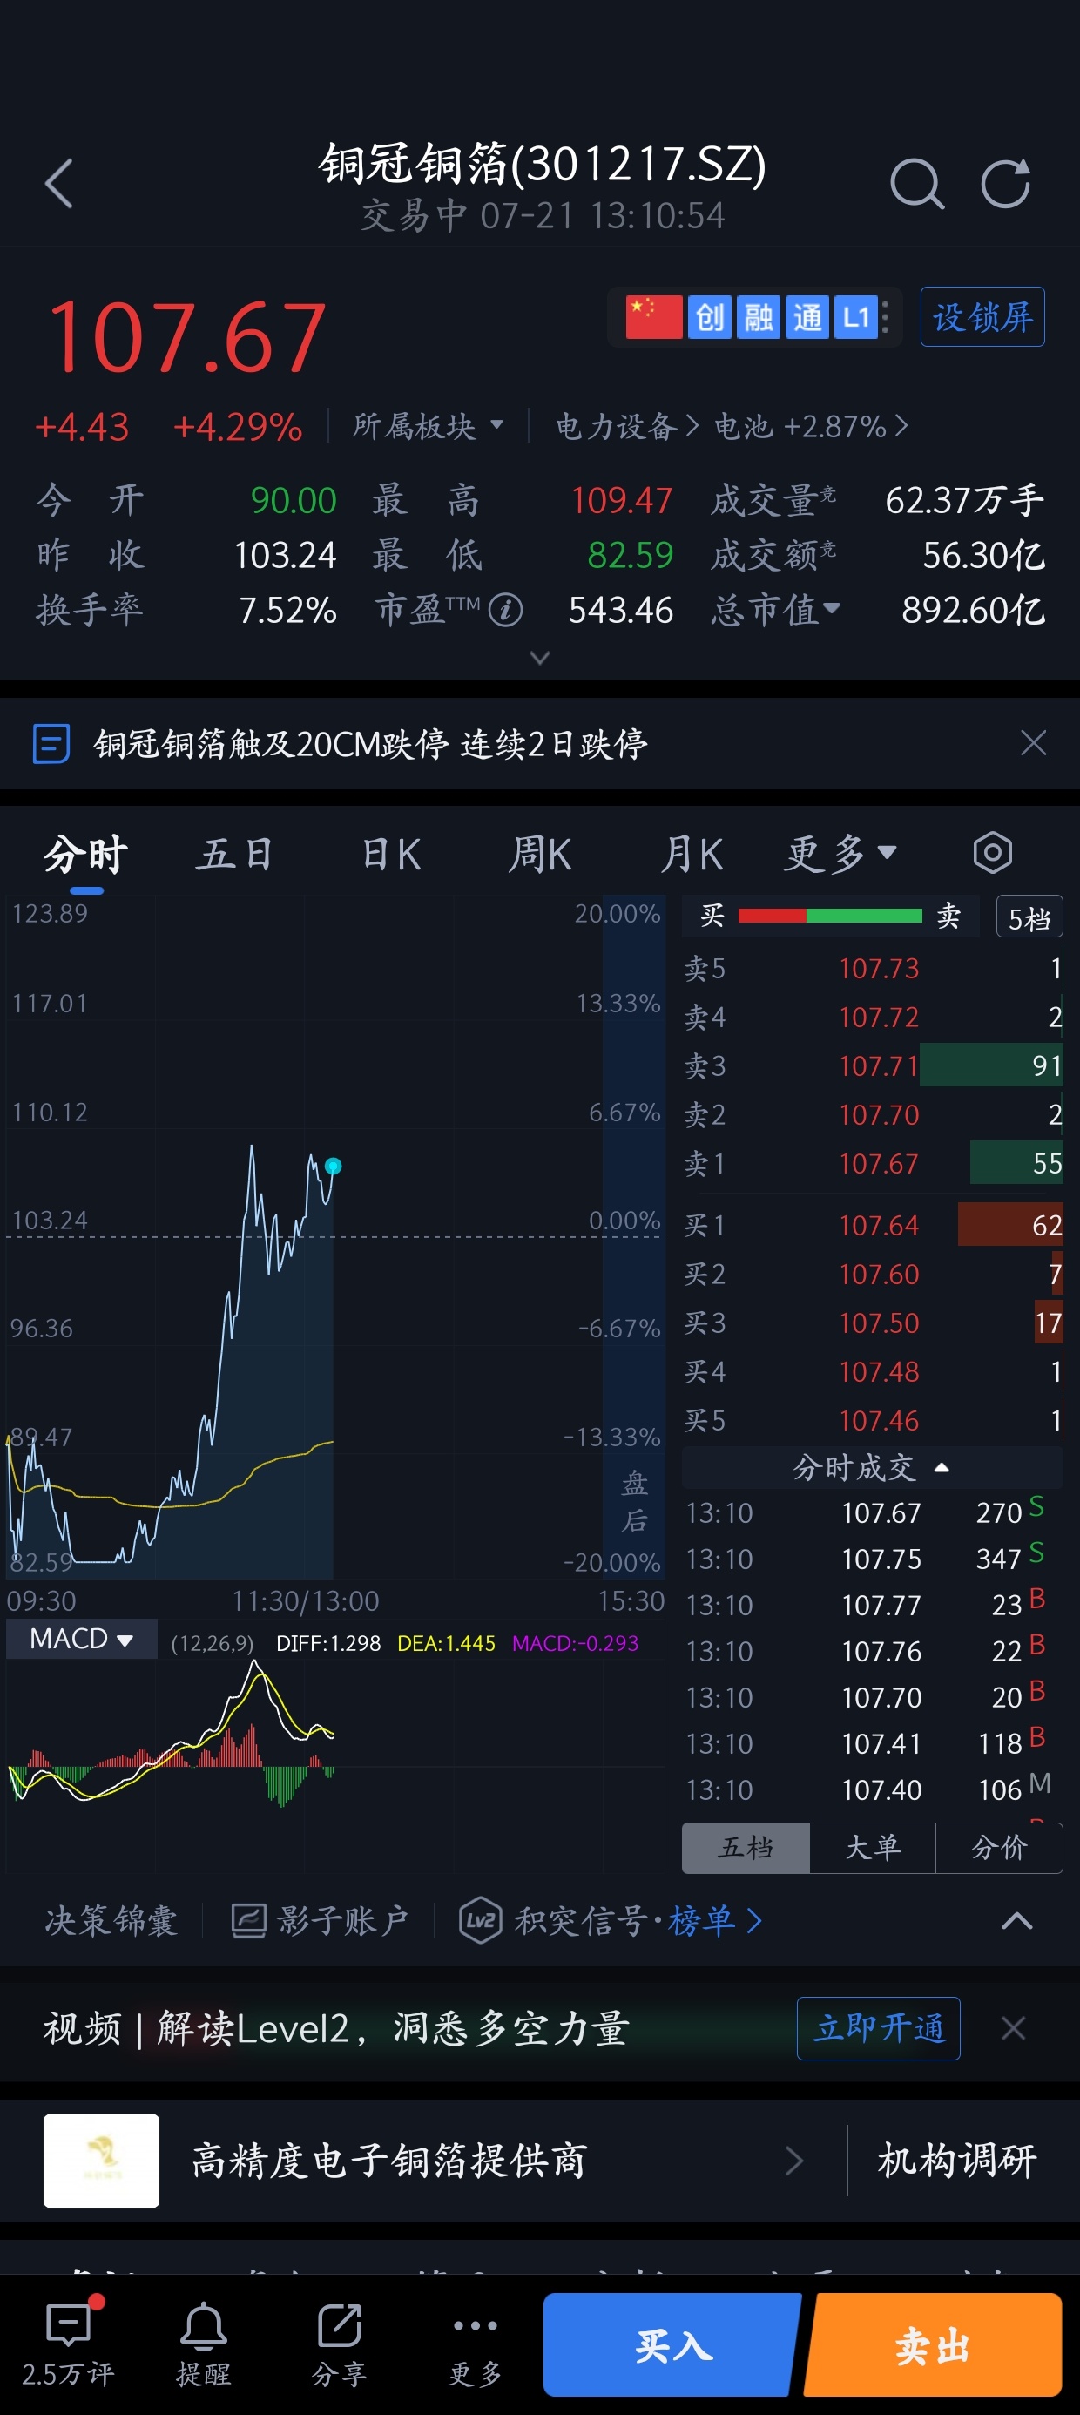The width and height of the screenshot is (1080, 2415).
Task: Collapse the 决策锦囊 toolbar chevron
Action: (1017, 1921)
